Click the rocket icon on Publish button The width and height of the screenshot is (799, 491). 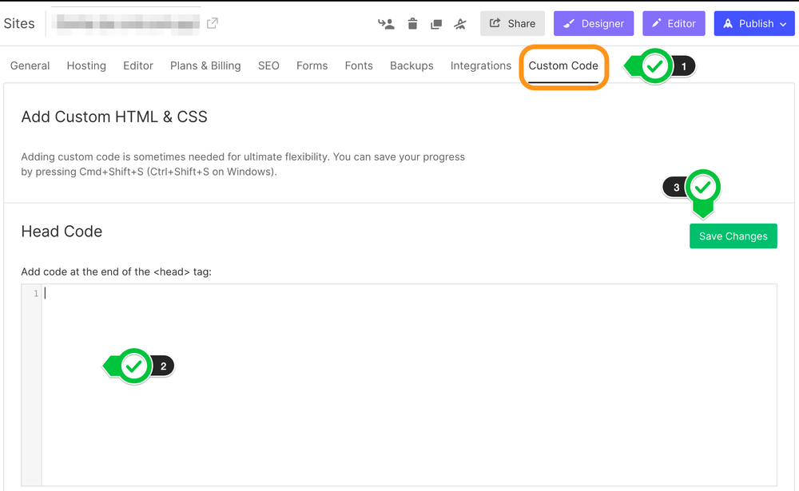(x=728, y=23)
